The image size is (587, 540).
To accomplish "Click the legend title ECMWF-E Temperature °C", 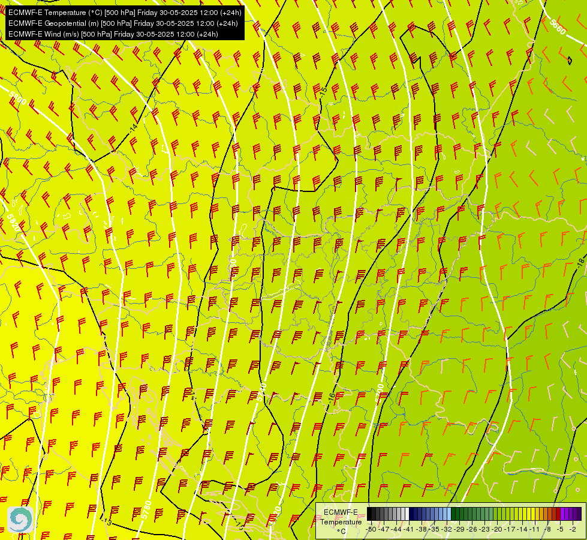I will 341,521.
